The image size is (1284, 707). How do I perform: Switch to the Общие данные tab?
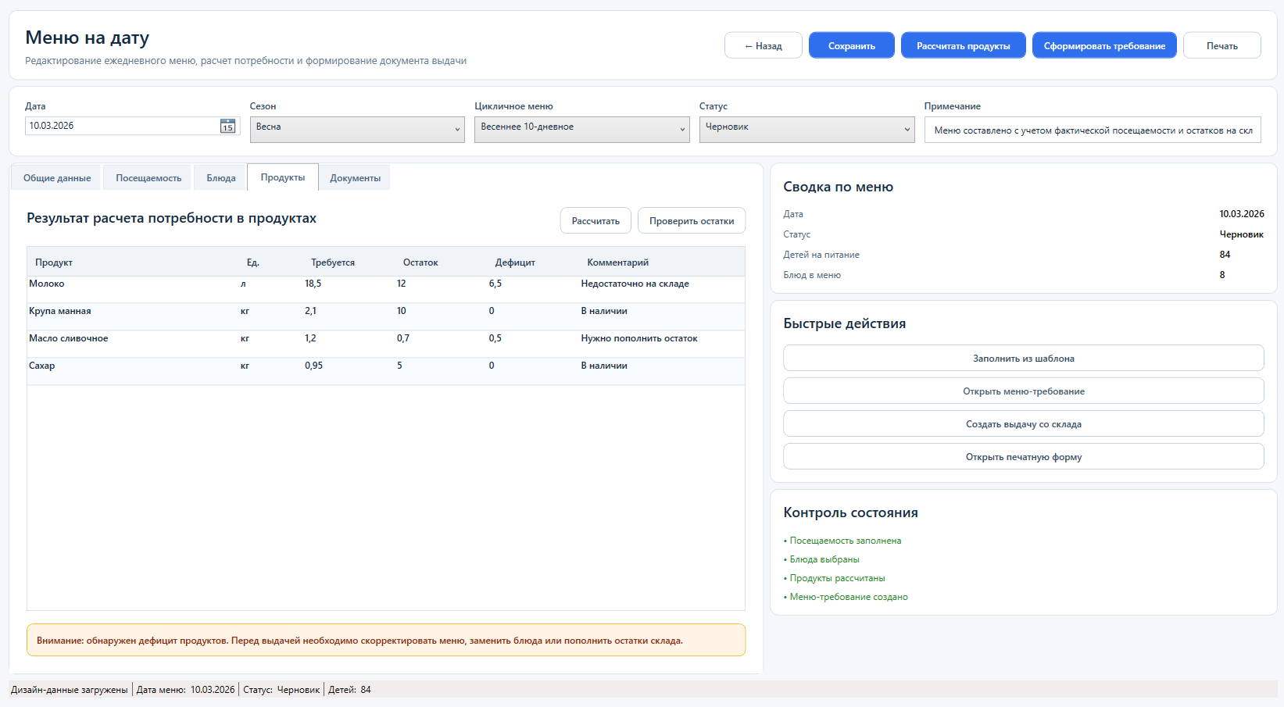click(x=57, y=178)
